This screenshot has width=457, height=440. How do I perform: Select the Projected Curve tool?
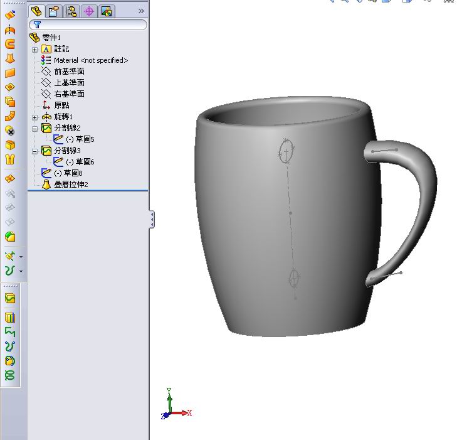[x=10, y=318]
